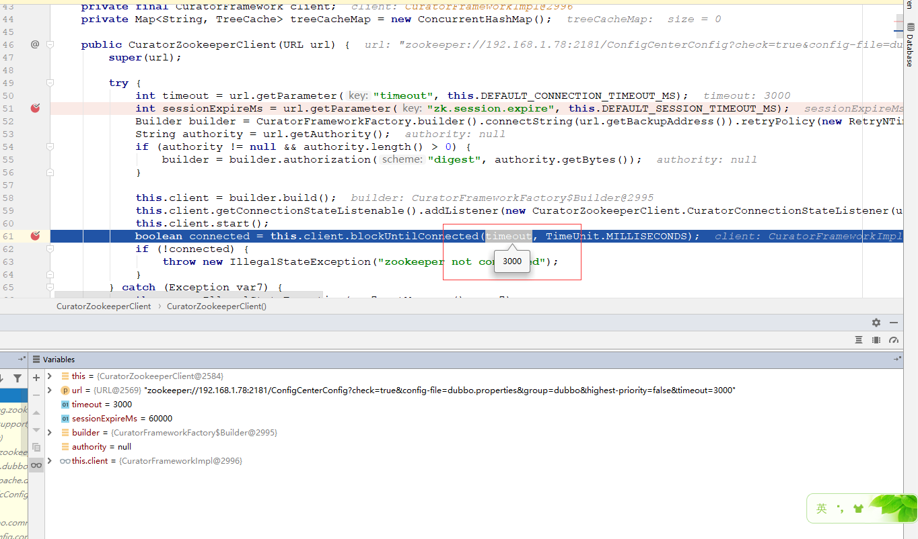Screen dimensions: 918x539
Task: Remove a watch using the minus icon
Action: (x=36, y=395)
